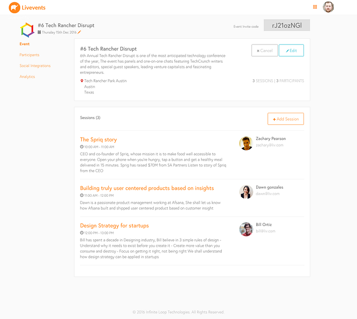The width and height of the screenshot is (357, 319).
Task: Click Zachary Pearson's speaker avatar
Action: (x=246, y=144)
